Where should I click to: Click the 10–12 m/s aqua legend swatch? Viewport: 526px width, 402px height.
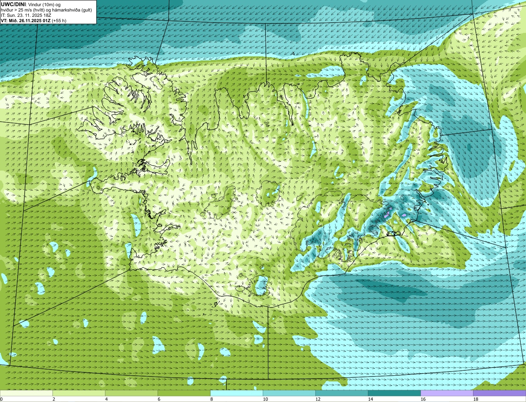pyautogui.click(x=289, y=393)
